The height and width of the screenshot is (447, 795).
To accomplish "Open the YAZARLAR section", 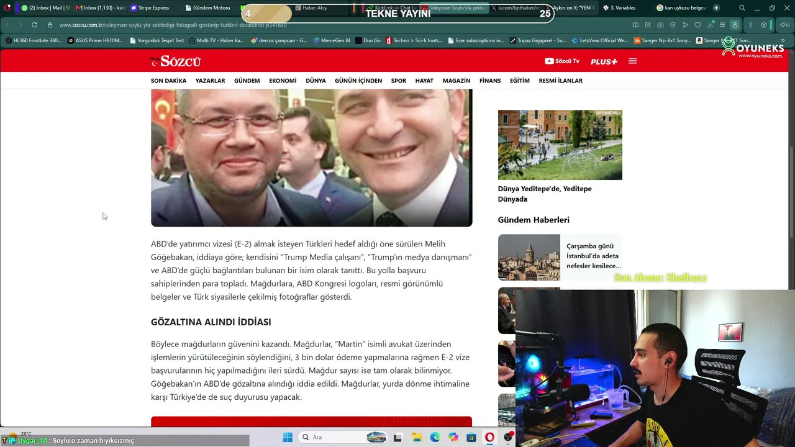I will point(210,81).
